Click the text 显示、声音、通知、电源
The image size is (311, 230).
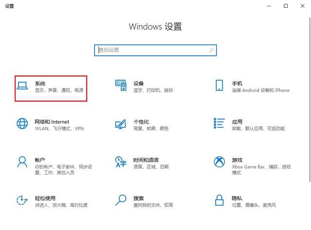point(59,90)
